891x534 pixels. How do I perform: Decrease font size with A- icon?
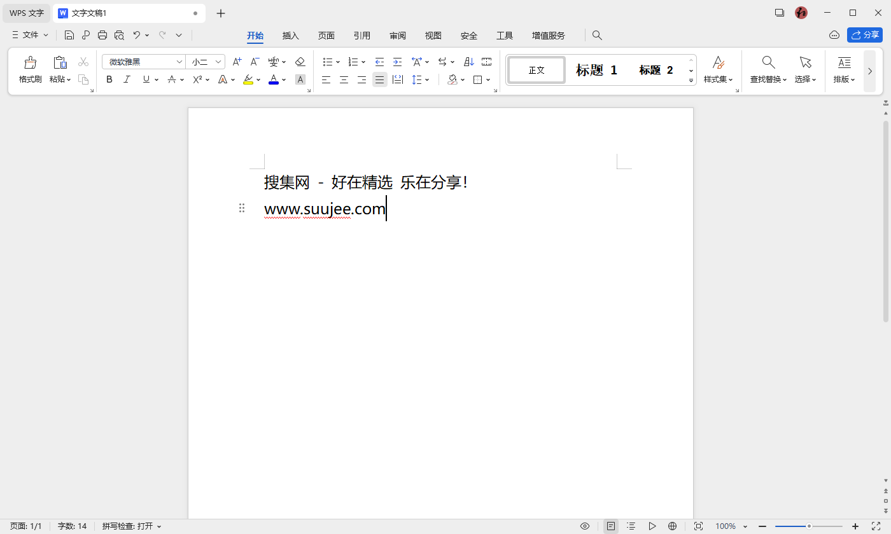point(255,62)
